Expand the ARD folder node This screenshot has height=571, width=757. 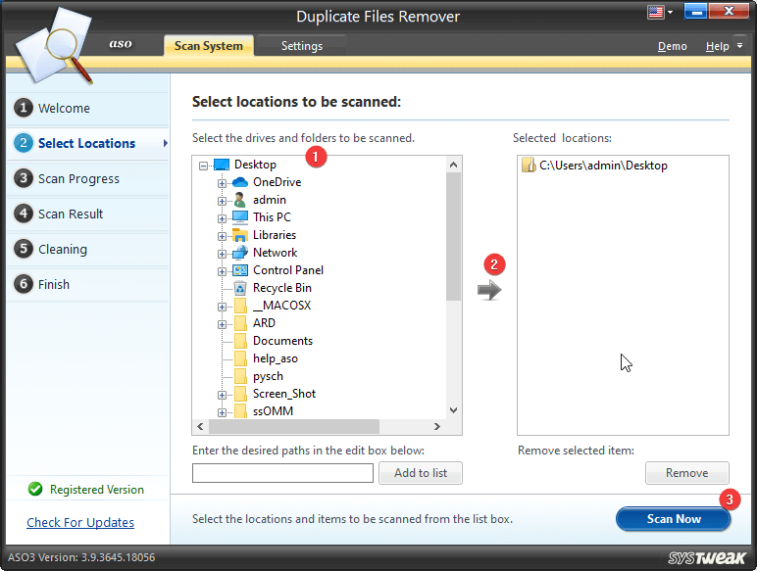pos(222,324)
